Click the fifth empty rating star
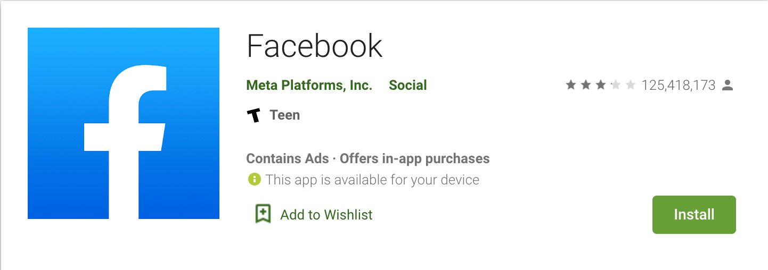768x270 pixels. [x=631, y=85]
